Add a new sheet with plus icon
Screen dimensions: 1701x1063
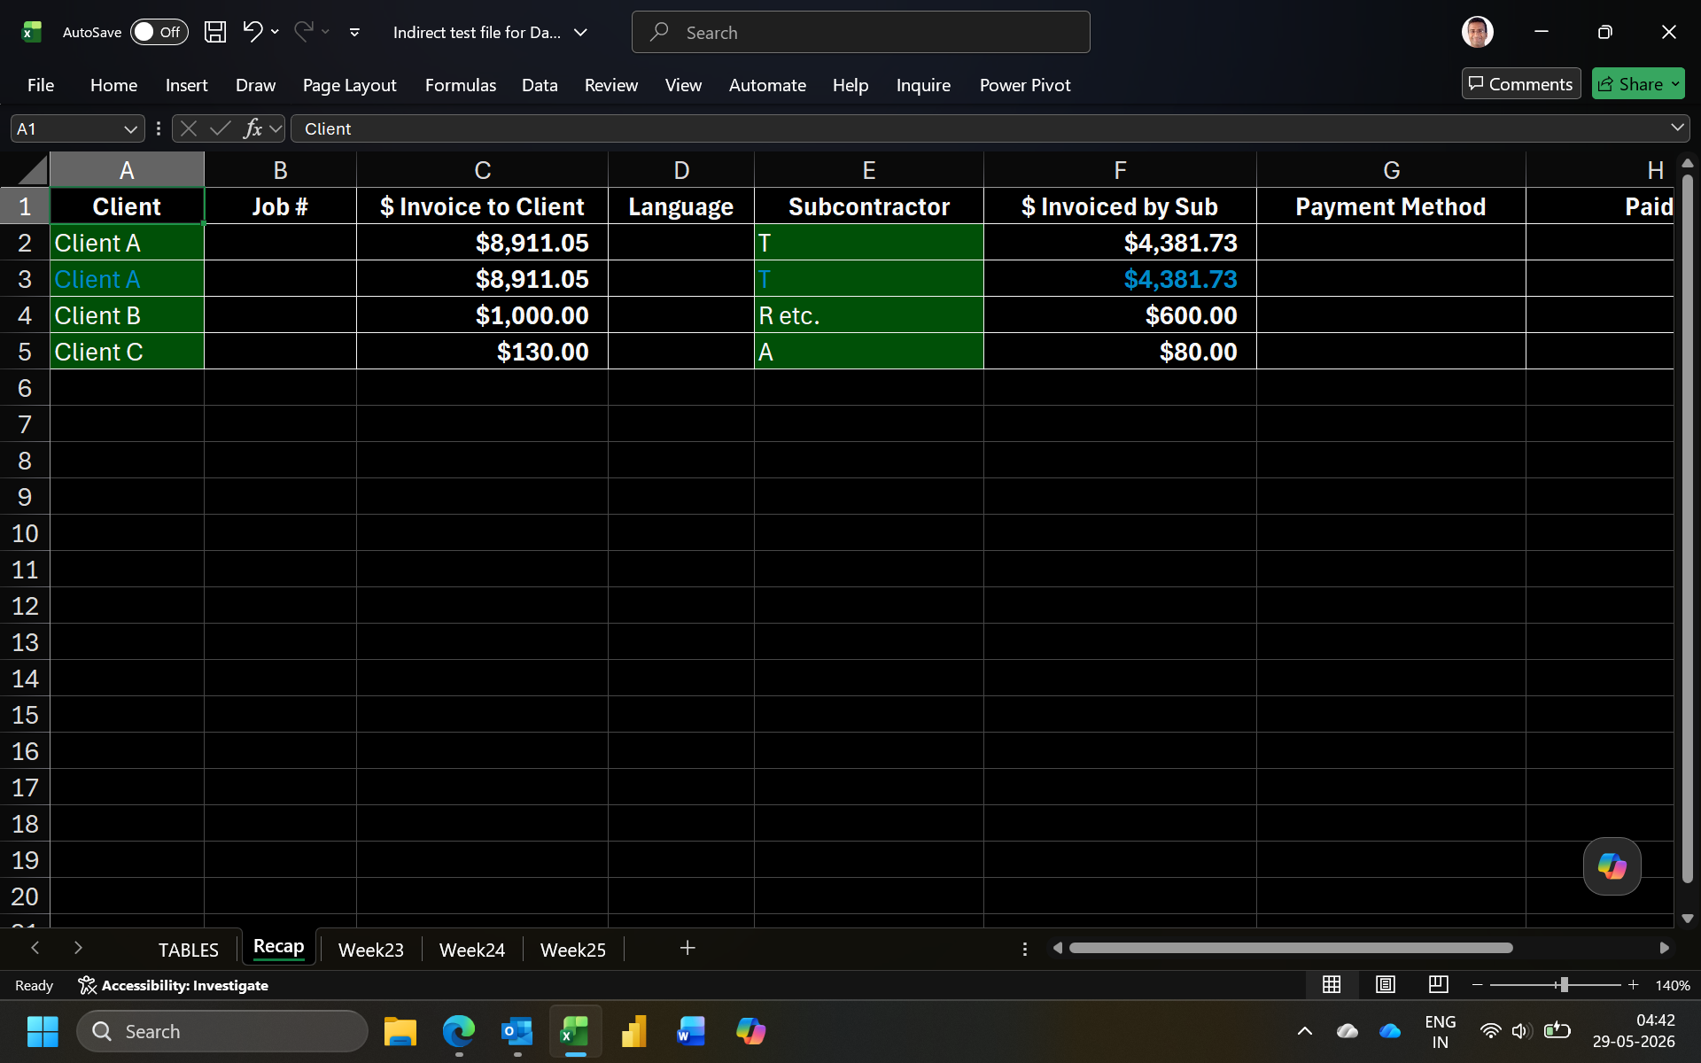coord(687,948)
